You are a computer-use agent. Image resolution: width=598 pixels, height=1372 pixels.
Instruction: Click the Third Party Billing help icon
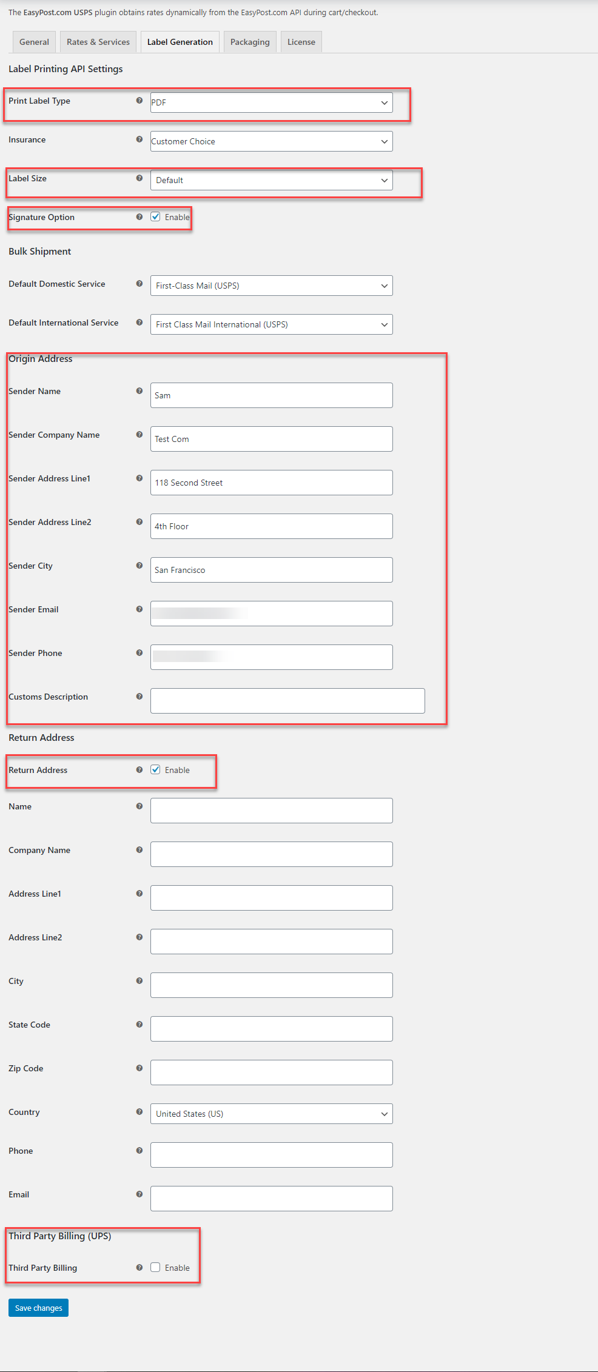(139, 1267)
